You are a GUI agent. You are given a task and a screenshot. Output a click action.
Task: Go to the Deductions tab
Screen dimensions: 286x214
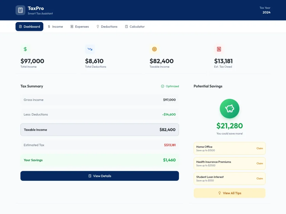click(107, 26)
